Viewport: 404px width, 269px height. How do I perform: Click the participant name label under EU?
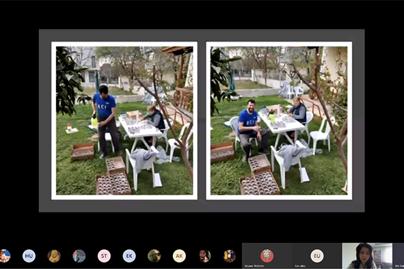click(x=300, y=266)
